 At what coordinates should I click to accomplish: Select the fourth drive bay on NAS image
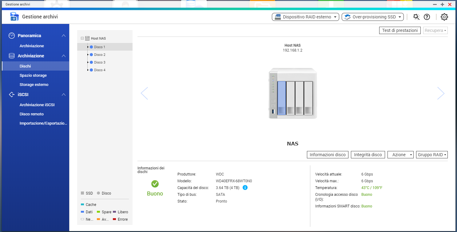point(308,98)
